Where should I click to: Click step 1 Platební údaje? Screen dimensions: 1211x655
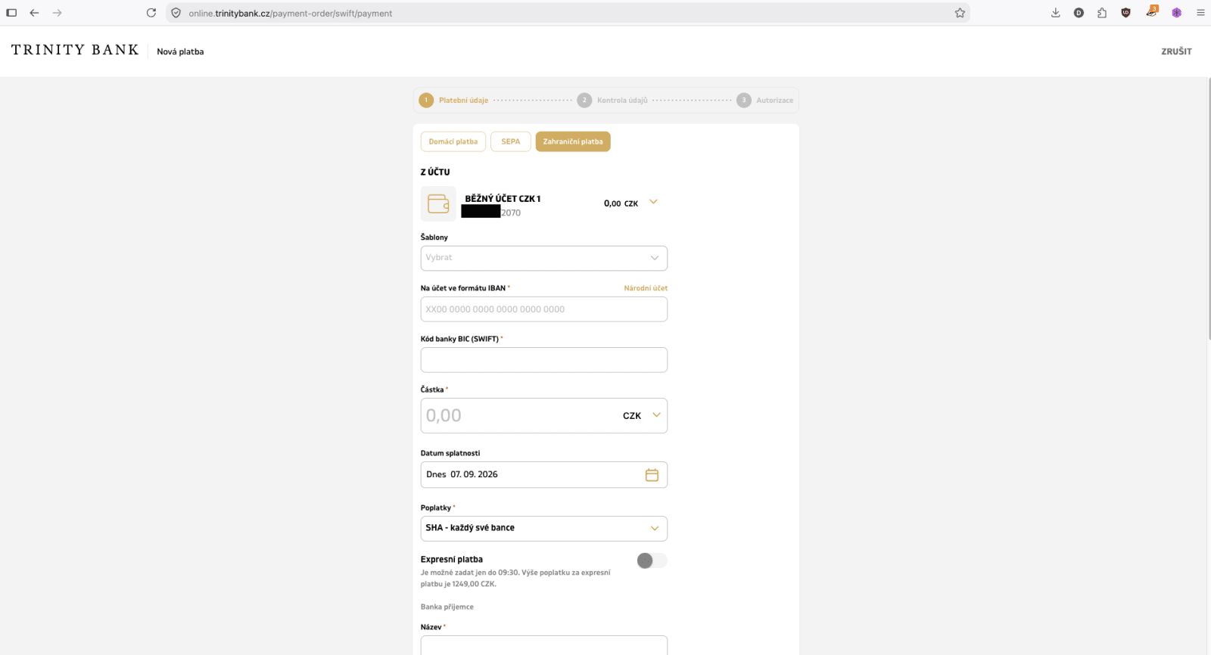454,101
